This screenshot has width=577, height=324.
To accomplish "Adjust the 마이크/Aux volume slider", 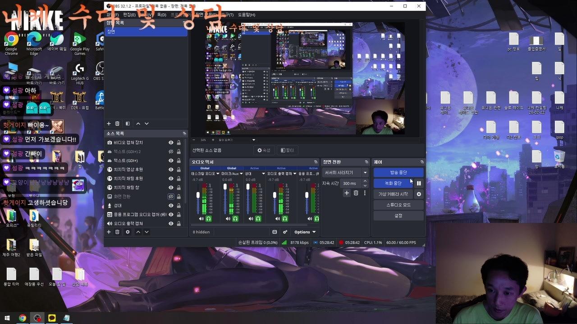I will tap(225, 186).
